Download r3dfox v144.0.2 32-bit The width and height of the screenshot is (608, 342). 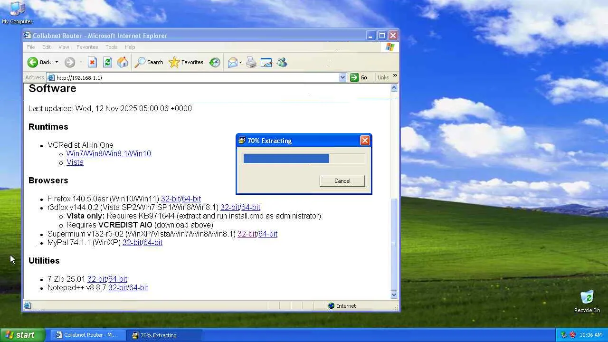click(x=230, y=208)
